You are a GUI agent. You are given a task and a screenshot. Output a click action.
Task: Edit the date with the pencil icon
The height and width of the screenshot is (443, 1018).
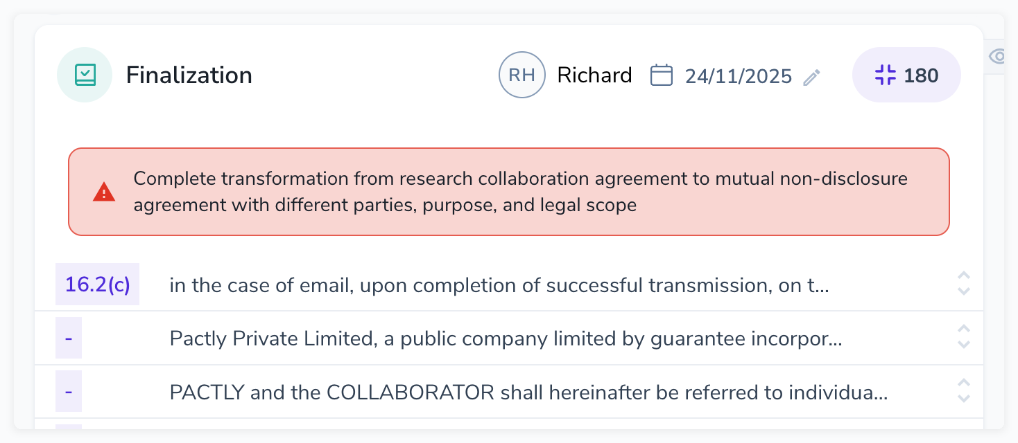[811, 77]
